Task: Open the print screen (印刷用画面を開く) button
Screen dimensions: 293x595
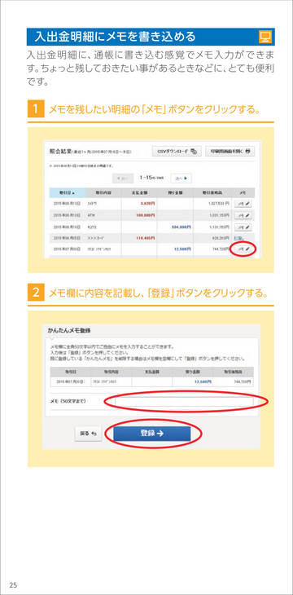Action: (230, 151)
